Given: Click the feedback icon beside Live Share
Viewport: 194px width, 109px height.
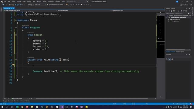Looking at the screenshot, I should click(x=191, y=5).
